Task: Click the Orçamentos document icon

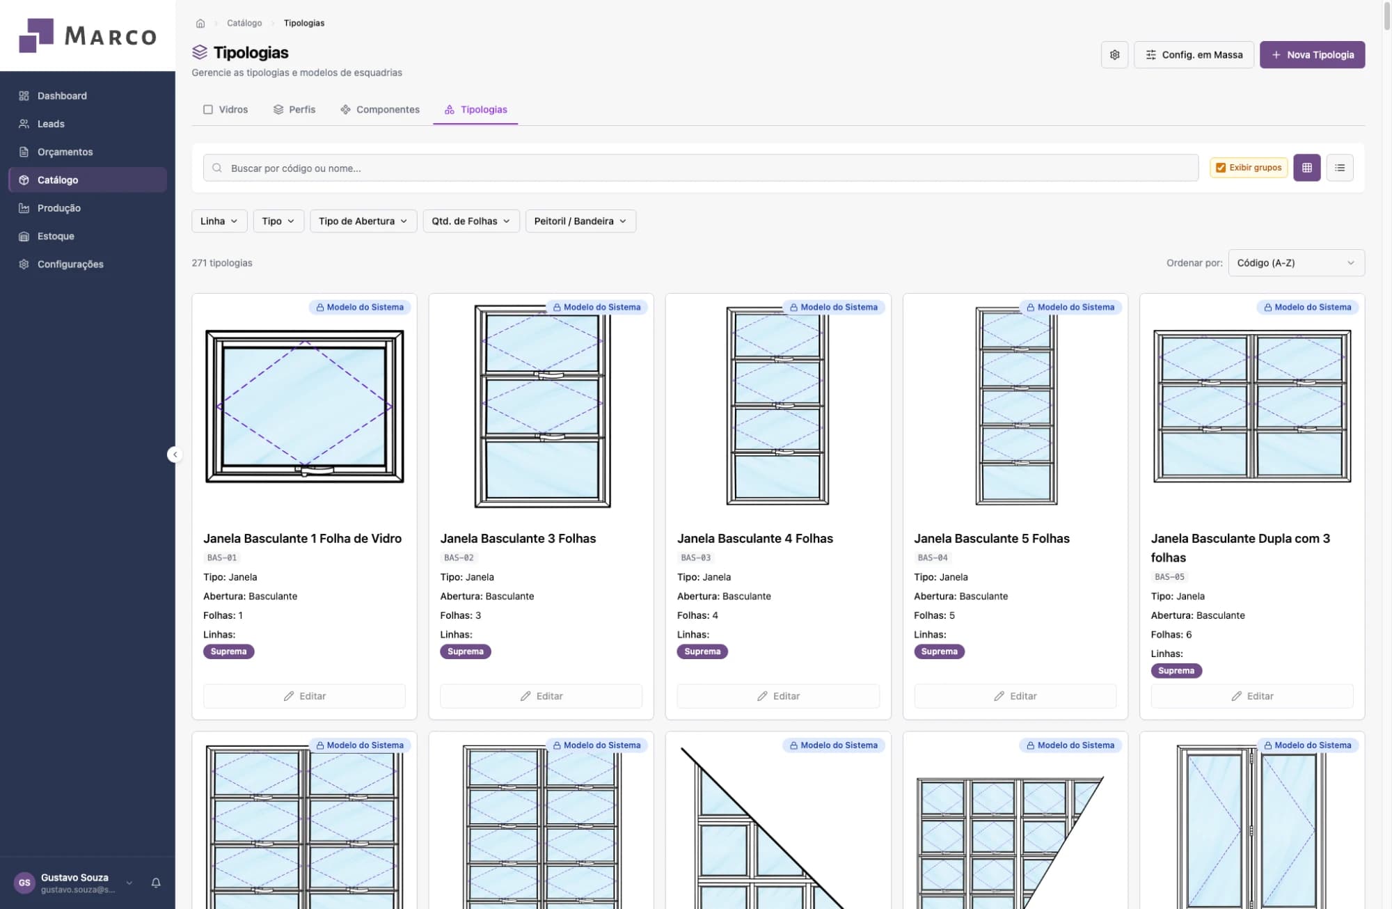Action: pos(24,152)
